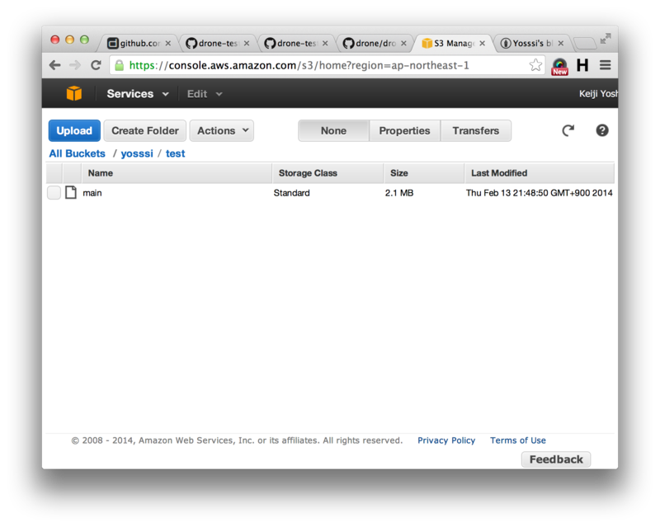Sort by the Storage Class column header
Screen dimensions: 660x527
[x=328, y=173]
